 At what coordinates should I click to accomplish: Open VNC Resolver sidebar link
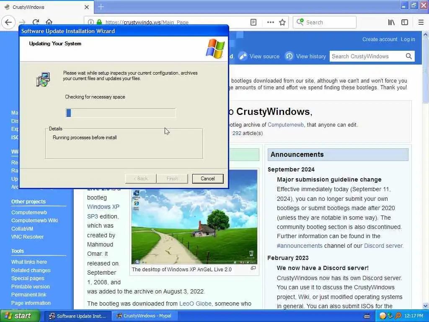pos(27,237)
